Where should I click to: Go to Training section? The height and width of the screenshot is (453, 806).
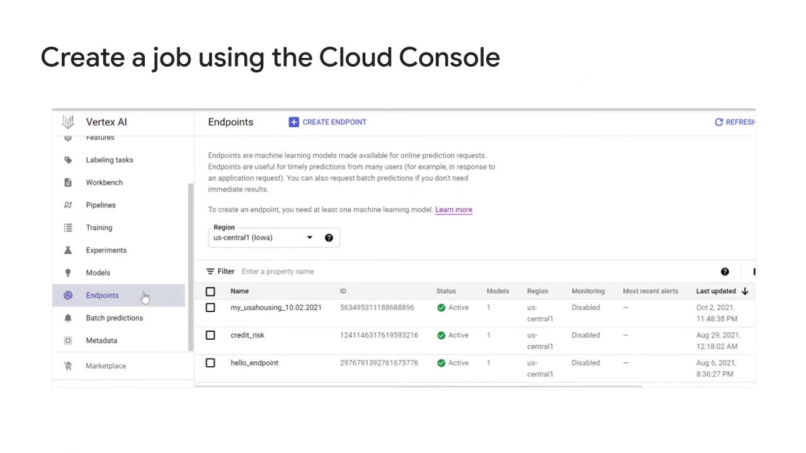[x=99, y=228]
